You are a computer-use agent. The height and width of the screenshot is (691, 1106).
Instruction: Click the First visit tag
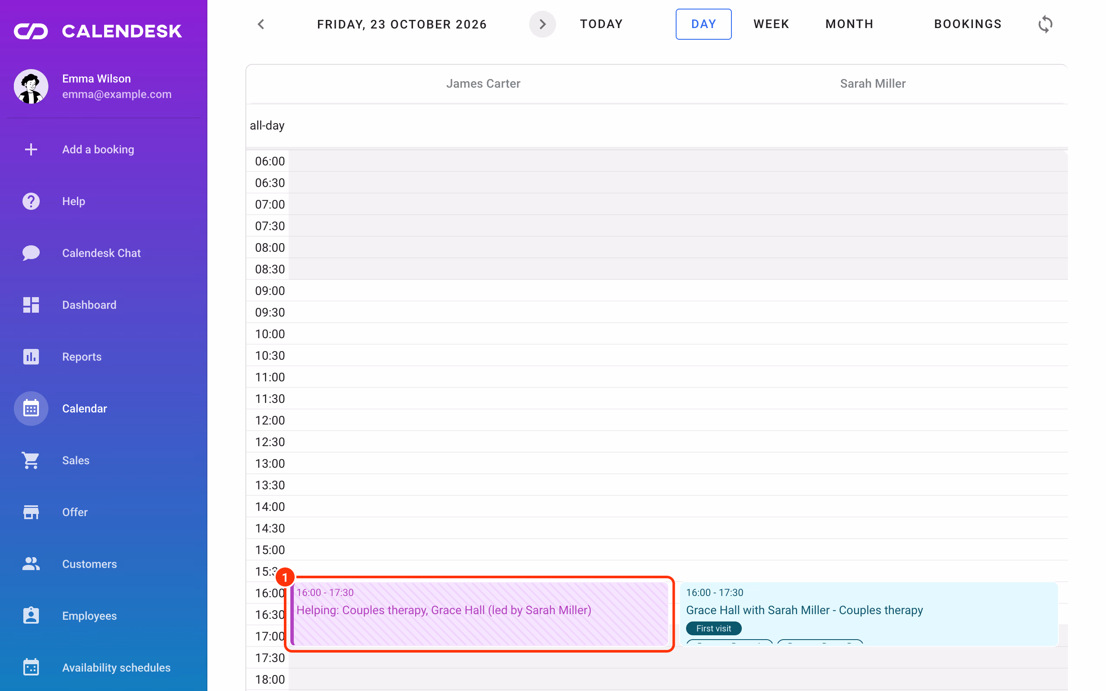pos(713,628)
